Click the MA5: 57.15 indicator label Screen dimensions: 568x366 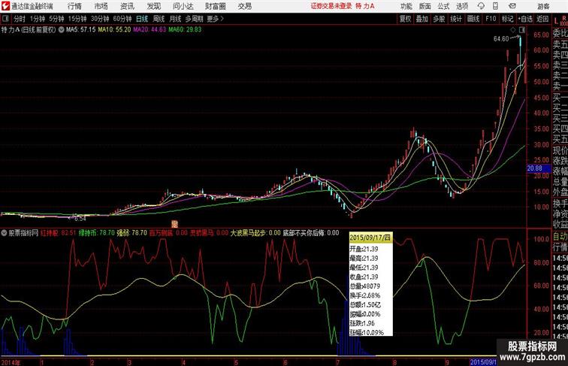click(x=81, y=30)
